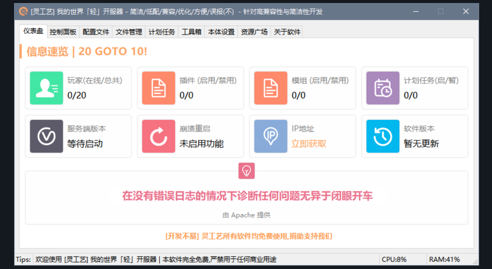Switch to the 仪表盘 tab
Image resolution: width=492 pixels, height=269 pixels.
pyautogui.click(x=33, y=31)
